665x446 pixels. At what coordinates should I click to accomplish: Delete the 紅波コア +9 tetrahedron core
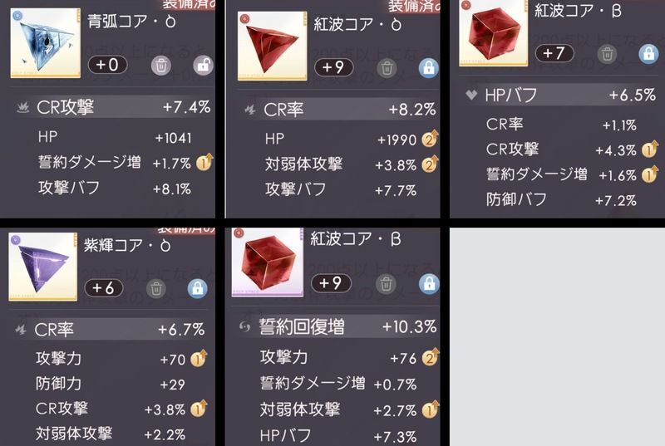[x=387, y=68]
